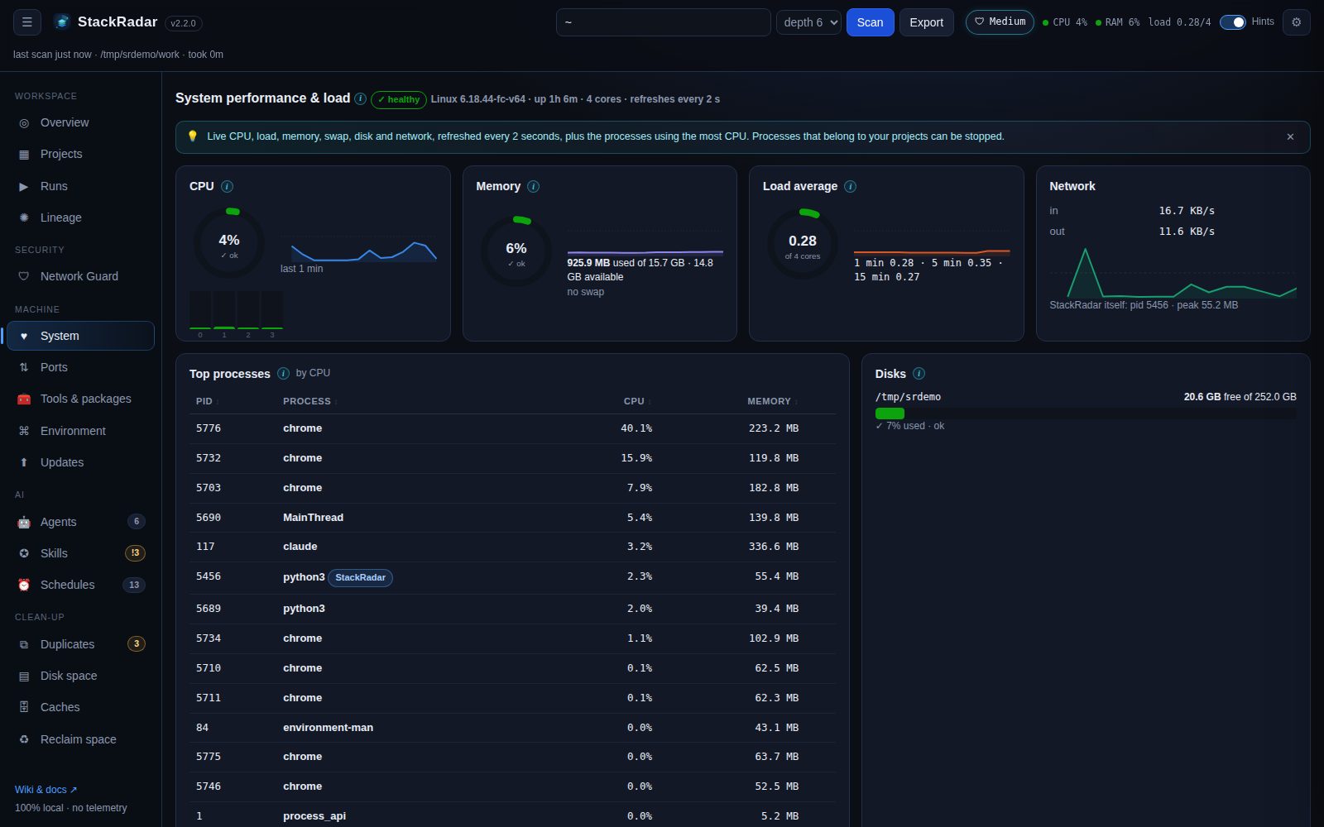This screenshot has height=827, width=1324.
Task: Open Duplicates in the Clean-up section
Action: (x=81, y=644)
